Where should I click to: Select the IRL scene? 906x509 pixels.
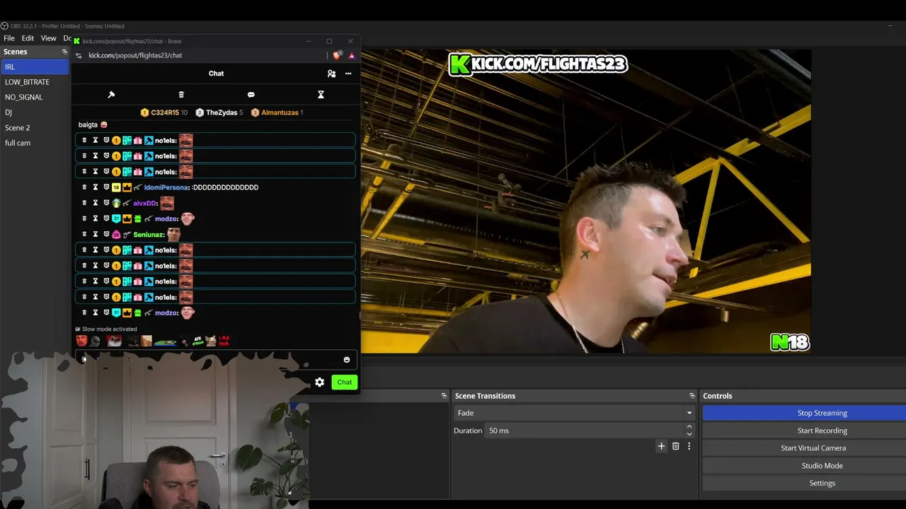point(35,67)
